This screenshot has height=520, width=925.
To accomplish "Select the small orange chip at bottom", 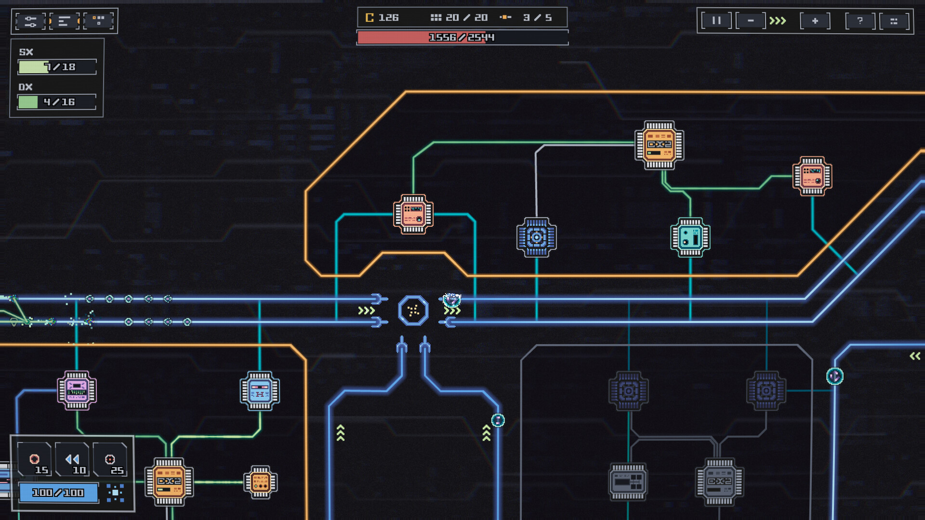I will click(x=261, y=482).
